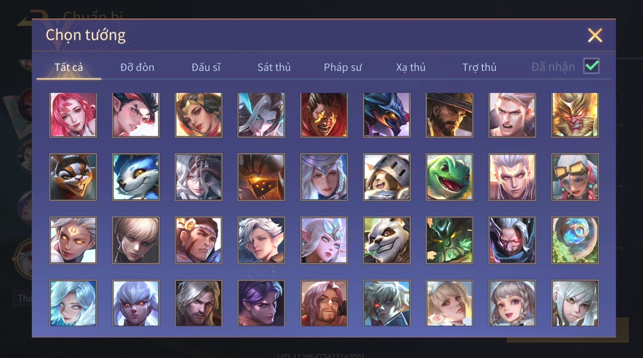Select the panda hero chewing bamboo
643x358 pixels.
click(x=386, y=240)
